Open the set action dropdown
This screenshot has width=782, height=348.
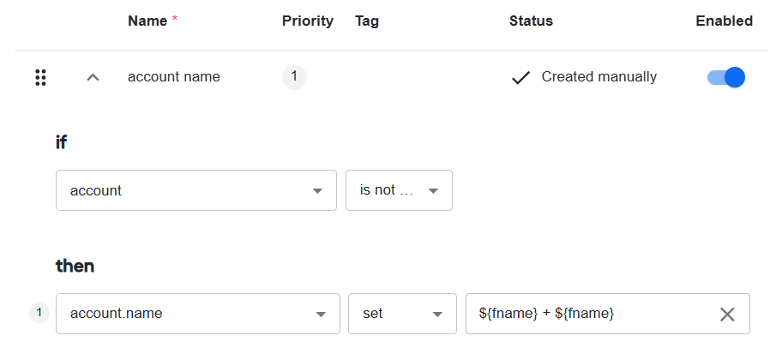coord(402,314)
